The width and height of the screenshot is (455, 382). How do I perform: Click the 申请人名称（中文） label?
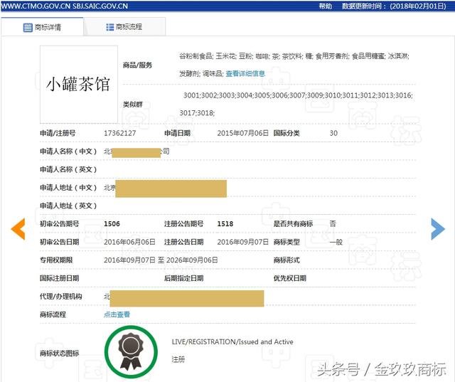(68, 152)
